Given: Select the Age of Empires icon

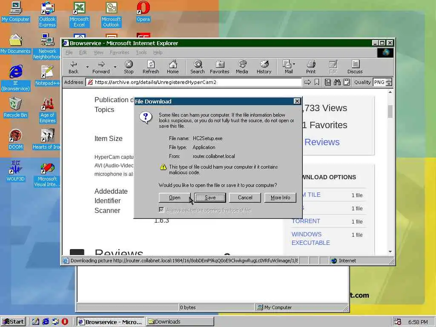Looking at the screenshot, I should (47, 110).
